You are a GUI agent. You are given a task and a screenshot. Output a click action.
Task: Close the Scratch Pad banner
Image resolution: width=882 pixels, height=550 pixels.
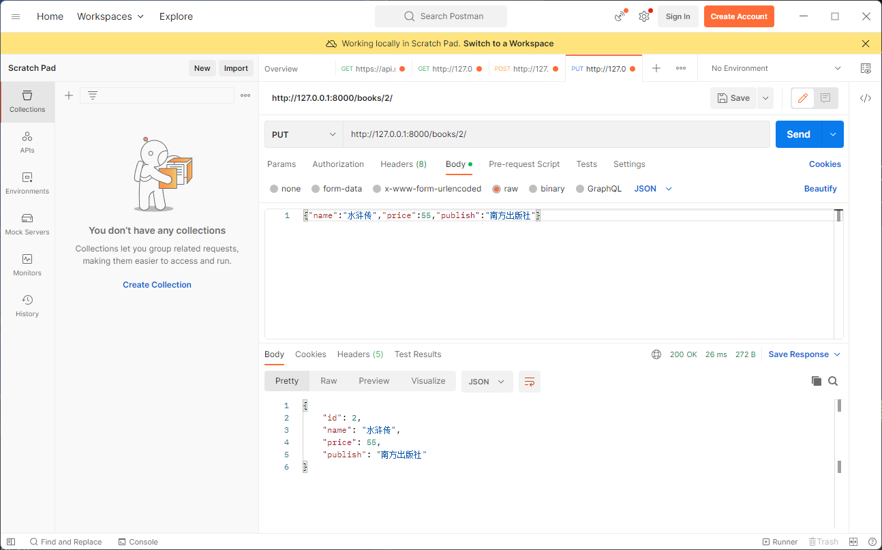[866, 44]
